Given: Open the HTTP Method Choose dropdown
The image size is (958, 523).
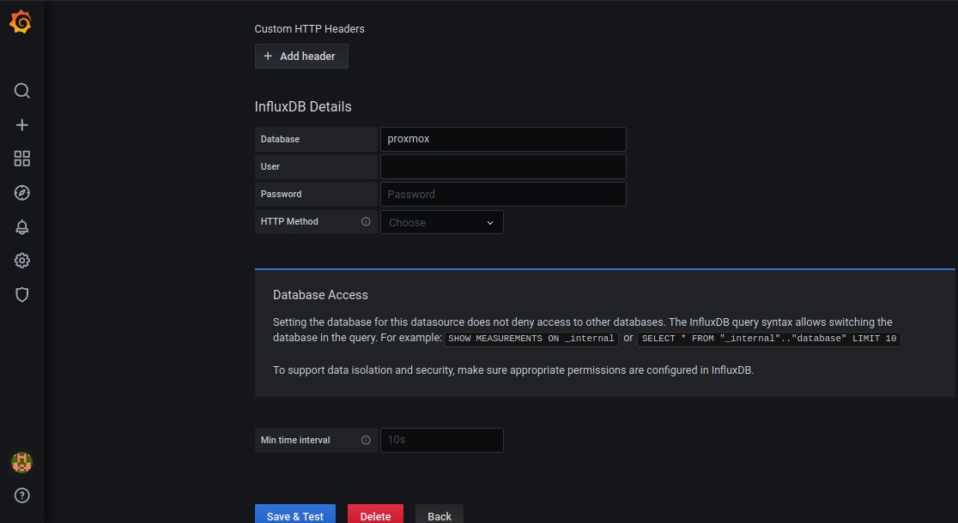Looking at the screenshot, I should pyautogui.click(x=442, y=222).
